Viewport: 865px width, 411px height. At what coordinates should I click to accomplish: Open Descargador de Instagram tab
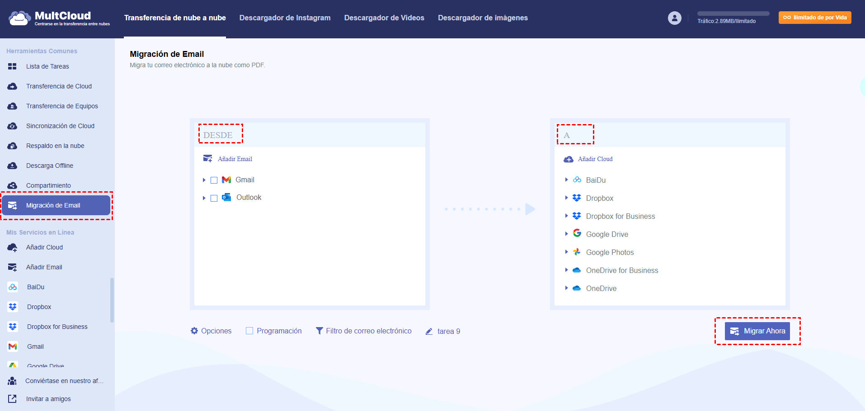(x=285, y=18)
